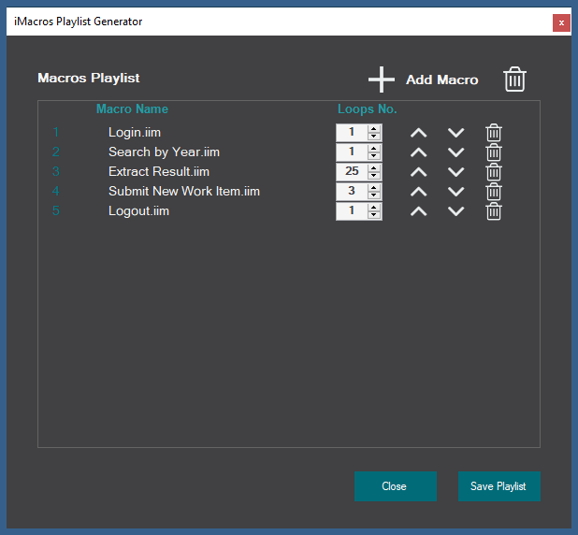Move Login.iim up with its arrow
This screenshot has width=578, height=535.
coord(419,133)
